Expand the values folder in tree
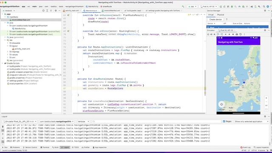 pos(8,55)
